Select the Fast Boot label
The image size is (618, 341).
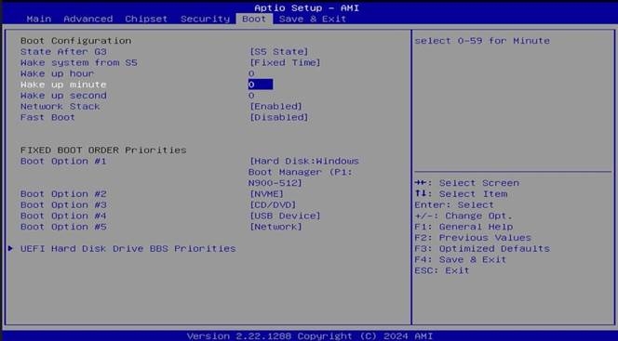click(47, 117)
